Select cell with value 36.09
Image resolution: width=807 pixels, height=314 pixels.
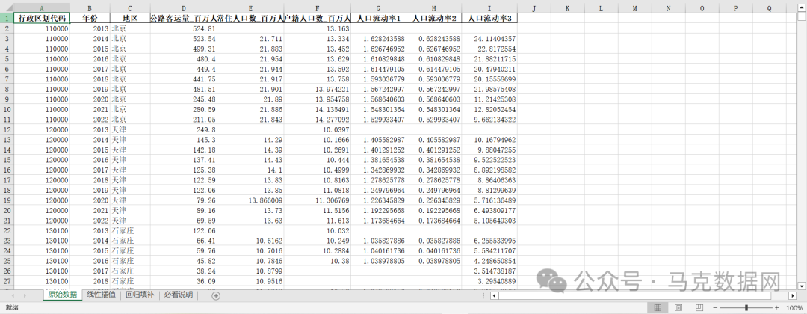(x=184, y=280)
